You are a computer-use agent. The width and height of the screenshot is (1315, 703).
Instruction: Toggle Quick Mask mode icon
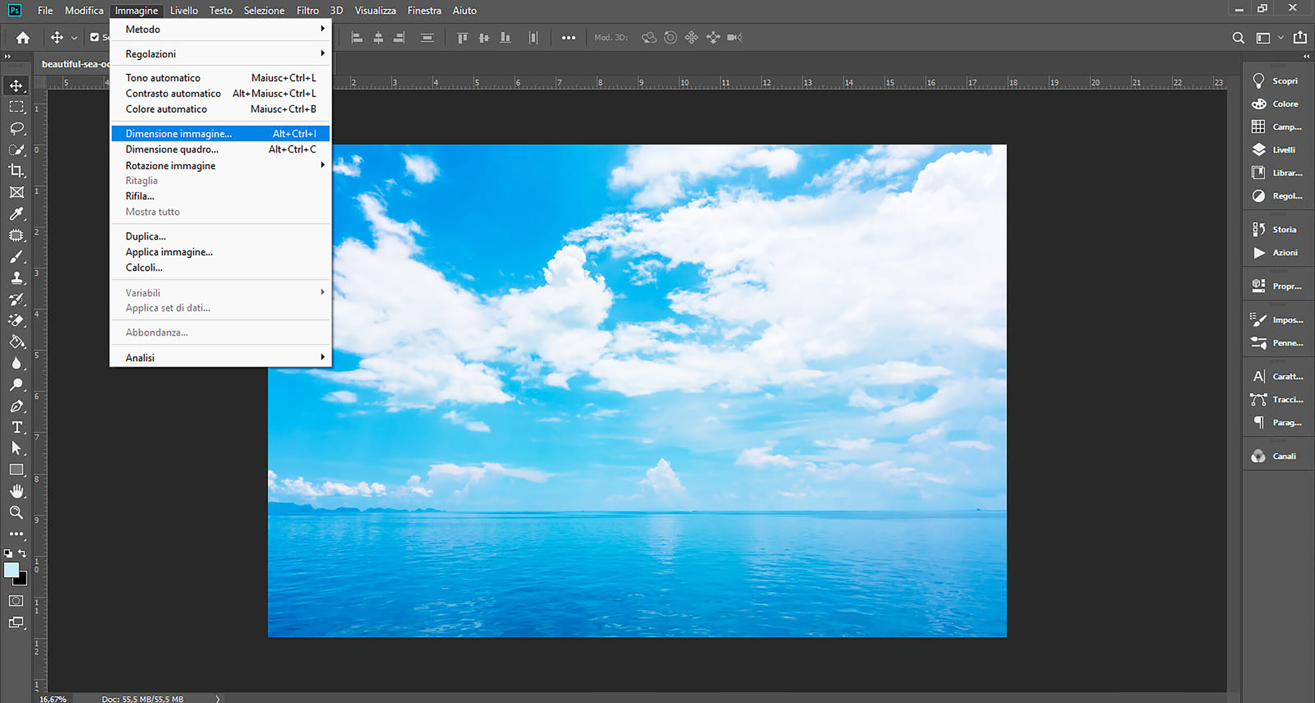click(x=16, y=601)
